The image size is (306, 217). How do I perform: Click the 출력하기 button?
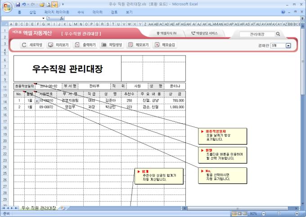(85, 45)
